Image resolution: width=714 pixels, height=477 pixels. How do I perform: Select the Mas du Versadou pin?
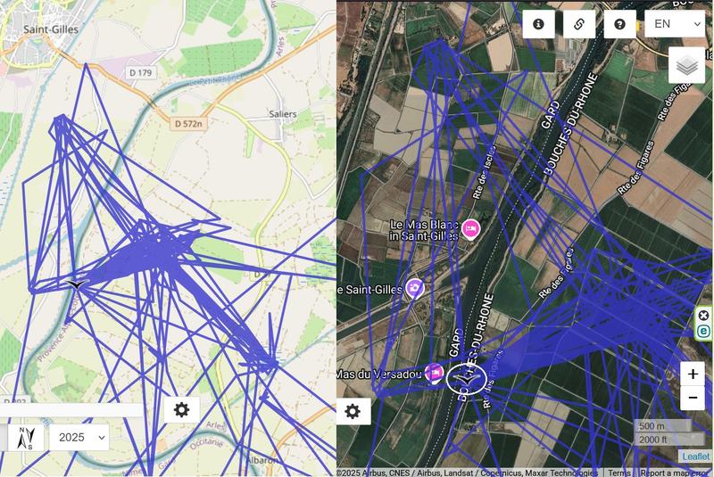click(435, 374)
